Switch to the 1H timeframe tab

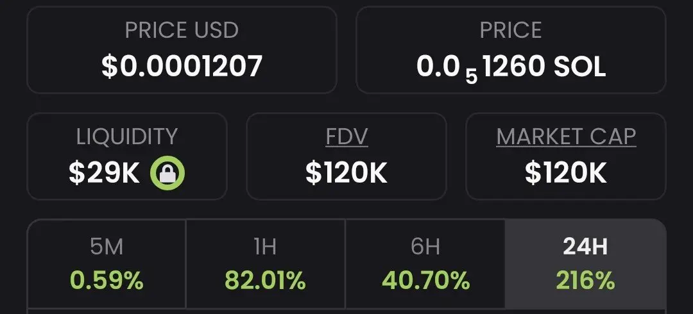click(x=265, y=263)
